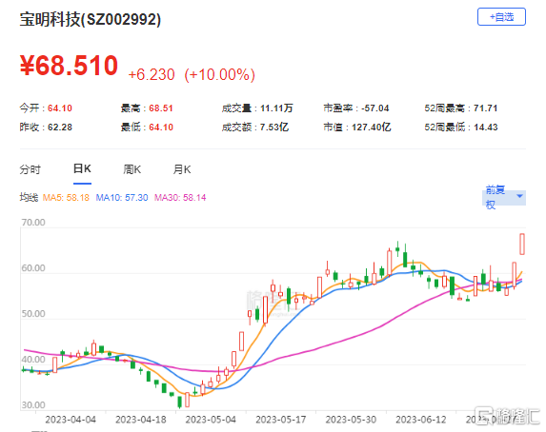This screenshot has height=432, width=546.
Task: Click the 70.00 y-axis label
Action: 33,223
